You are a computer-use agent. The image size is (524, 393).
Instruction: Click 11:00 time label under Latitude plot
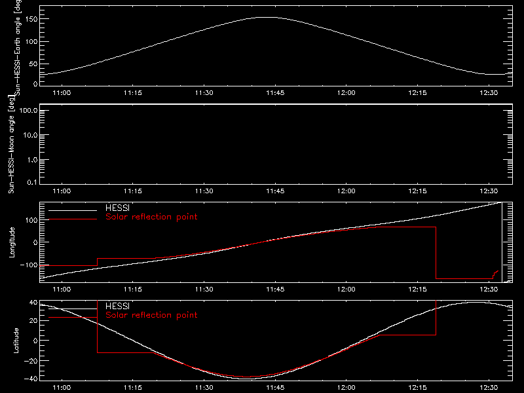(x=62, y=388)
